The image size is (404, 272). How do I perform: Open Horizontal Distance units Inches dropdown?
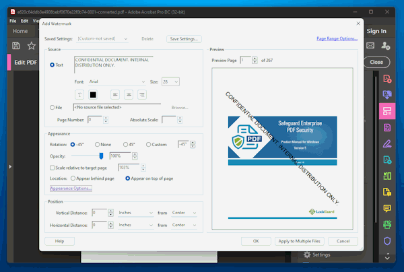(135, 225)
